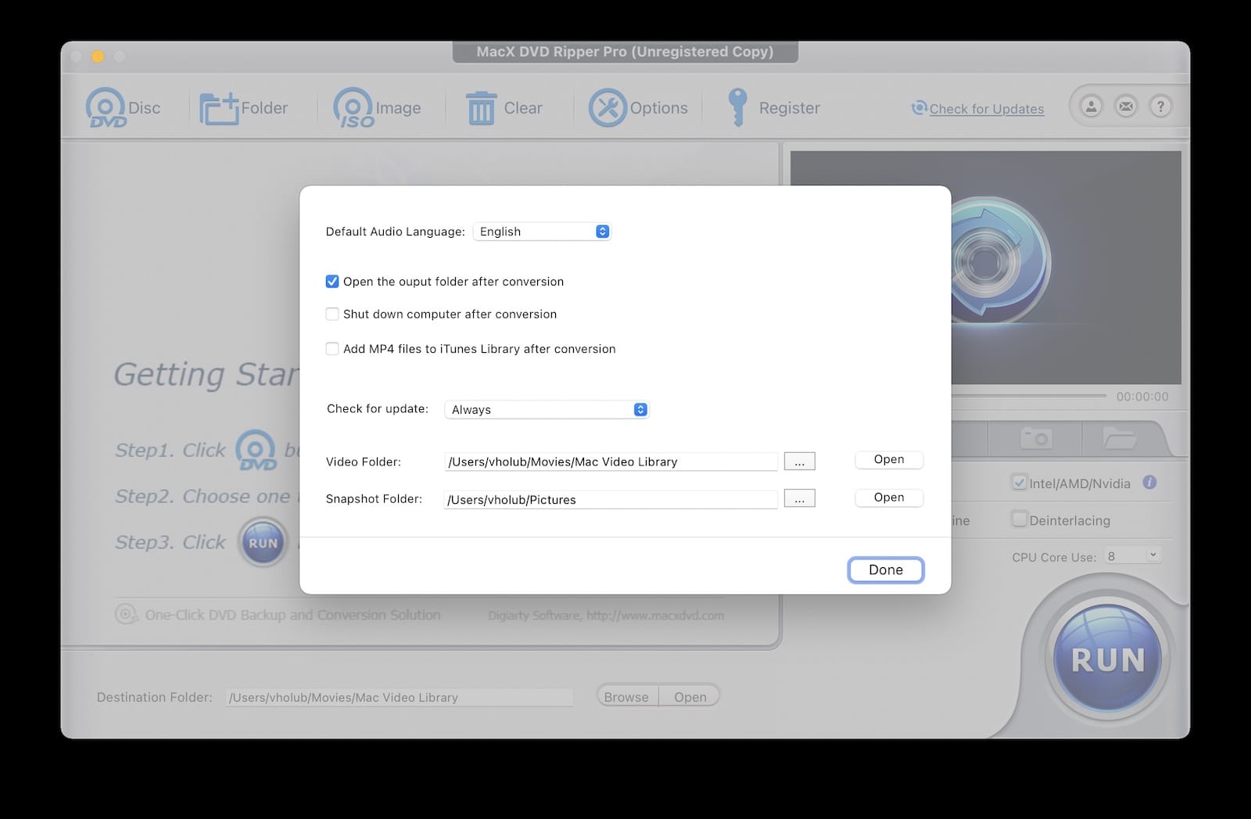
Task: Click the Destination Folder path field
Action: pyautogui.click(x=400, y=698)
